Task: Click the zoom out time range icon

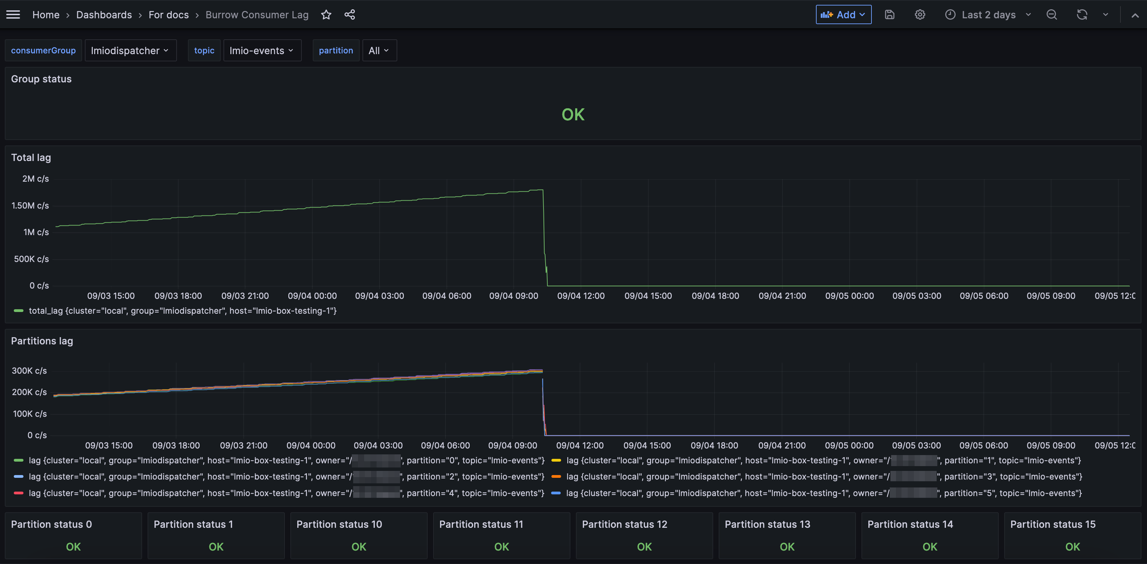Action: (x=1051, y=15)
